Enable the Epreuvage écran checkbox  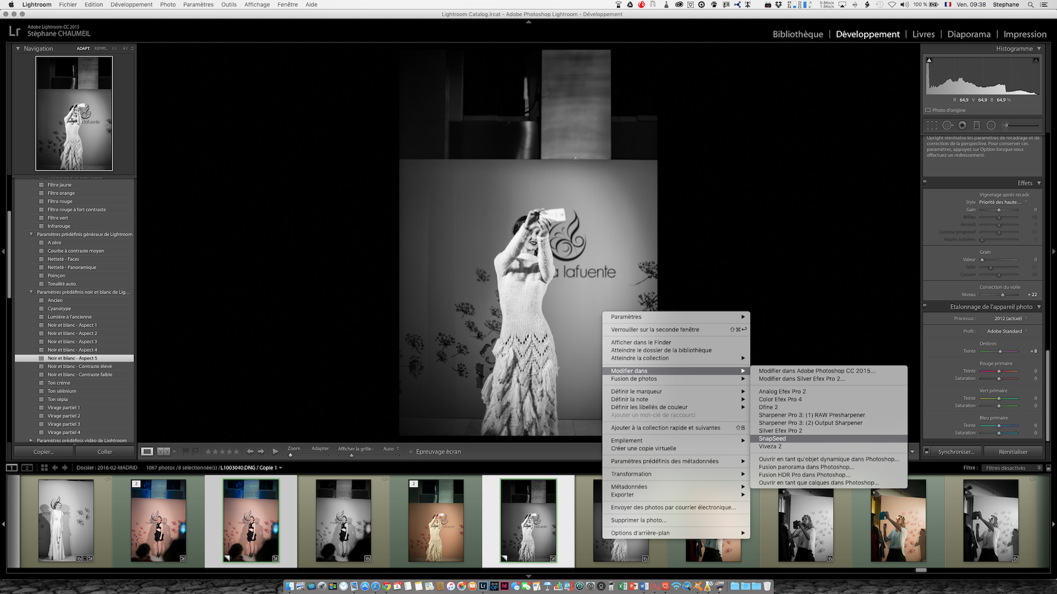411,452
